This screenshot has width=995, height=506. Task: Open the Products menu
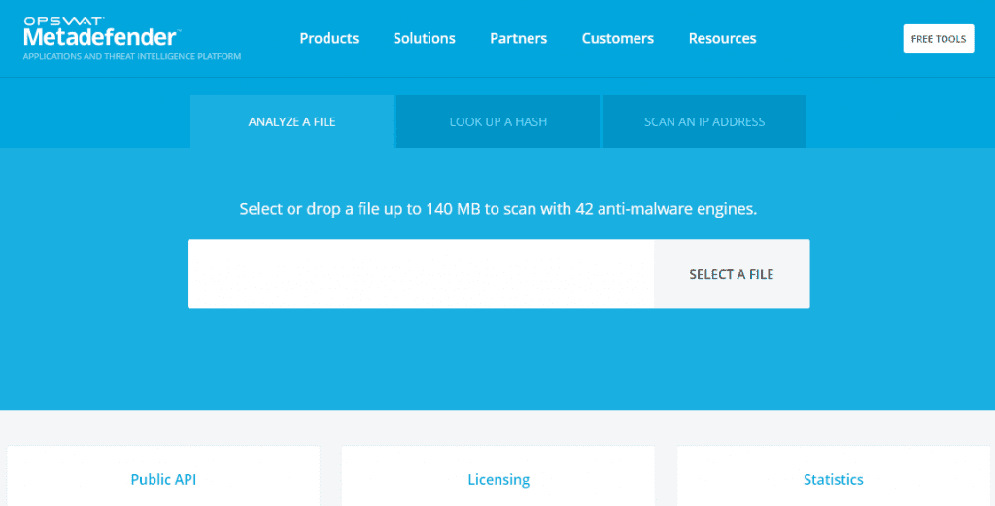point(329,38)
